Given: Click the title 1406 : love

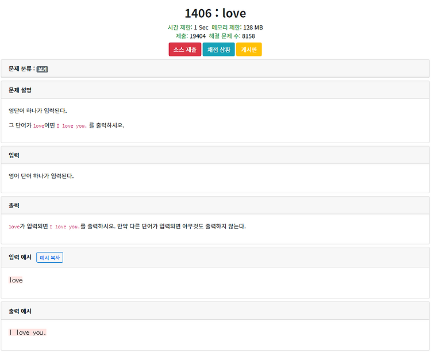Looking at the screenshot, I should 215,13.
